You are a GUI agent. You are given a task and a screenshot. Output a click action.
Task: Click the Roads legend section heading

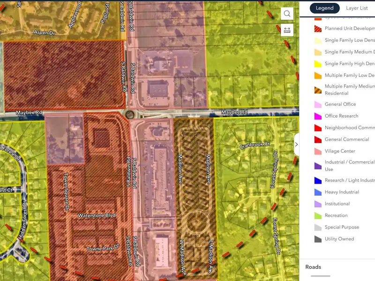tap(313, 267)
